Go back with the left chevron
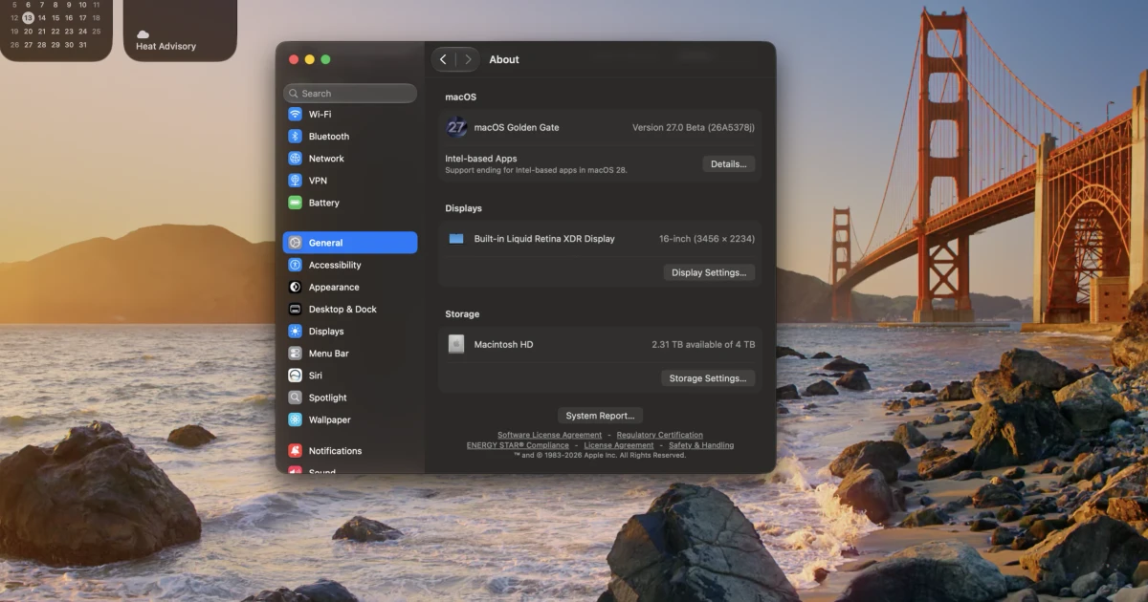This screenshot has height=602, width=1148. click(x=443, y=59)
